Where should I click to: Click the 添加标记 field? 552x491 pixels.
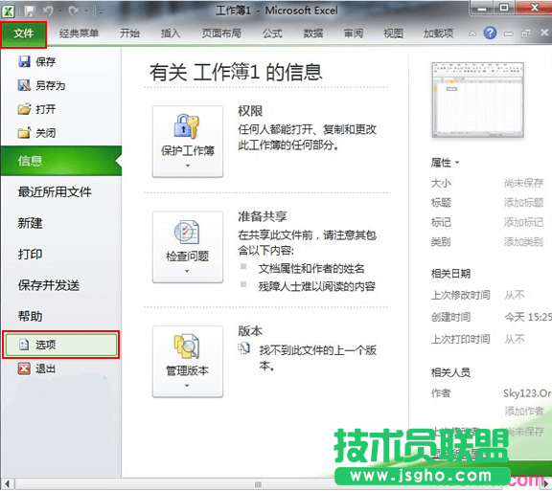[523, 222]
